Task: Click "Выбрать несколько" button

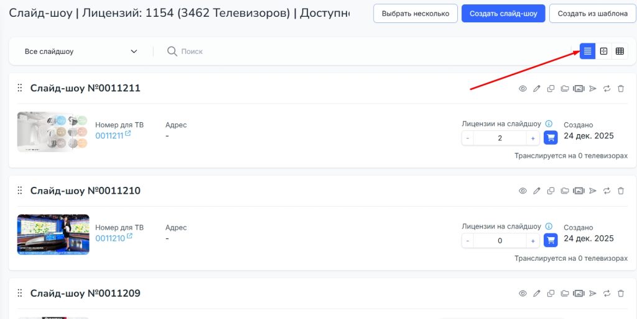Action: 416,13
